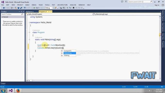Click the Decrease Line Indent icon
This screenshot has width=165, height=93.
point(61,8)
